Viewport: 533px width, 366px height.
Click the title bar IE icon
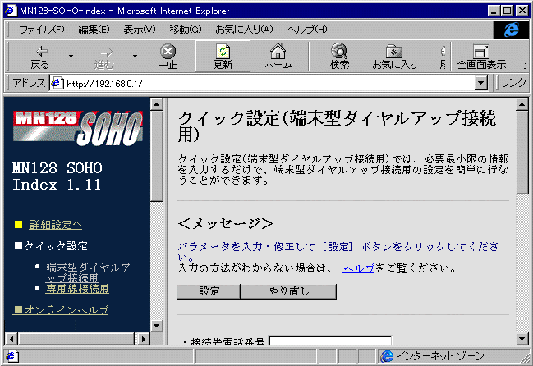11,11
